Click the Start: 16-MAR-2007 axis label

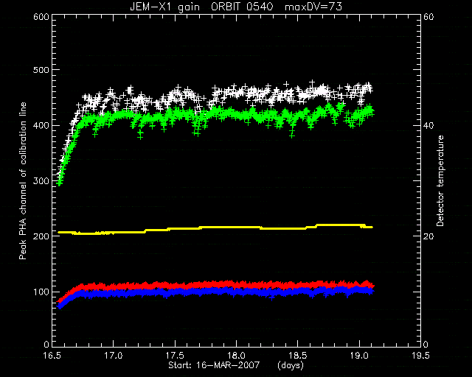(x=214, y=365)
